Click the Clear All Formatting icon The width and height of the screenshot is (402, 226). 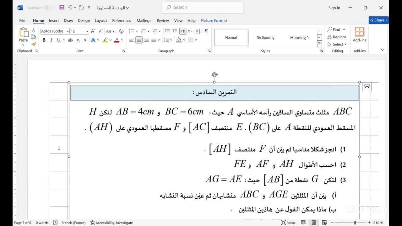tap(121, 31)
